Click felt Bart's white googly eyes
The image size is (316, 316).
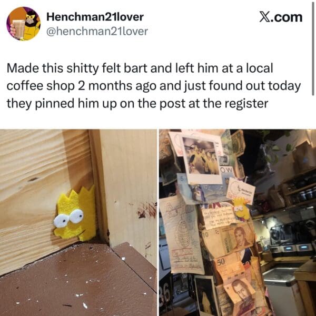tap(68, 218)
